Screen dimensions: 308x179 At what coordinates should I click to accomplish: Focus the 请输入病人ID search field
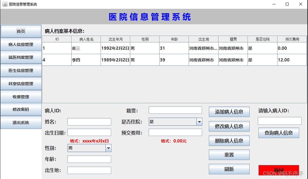click(280, 121)
